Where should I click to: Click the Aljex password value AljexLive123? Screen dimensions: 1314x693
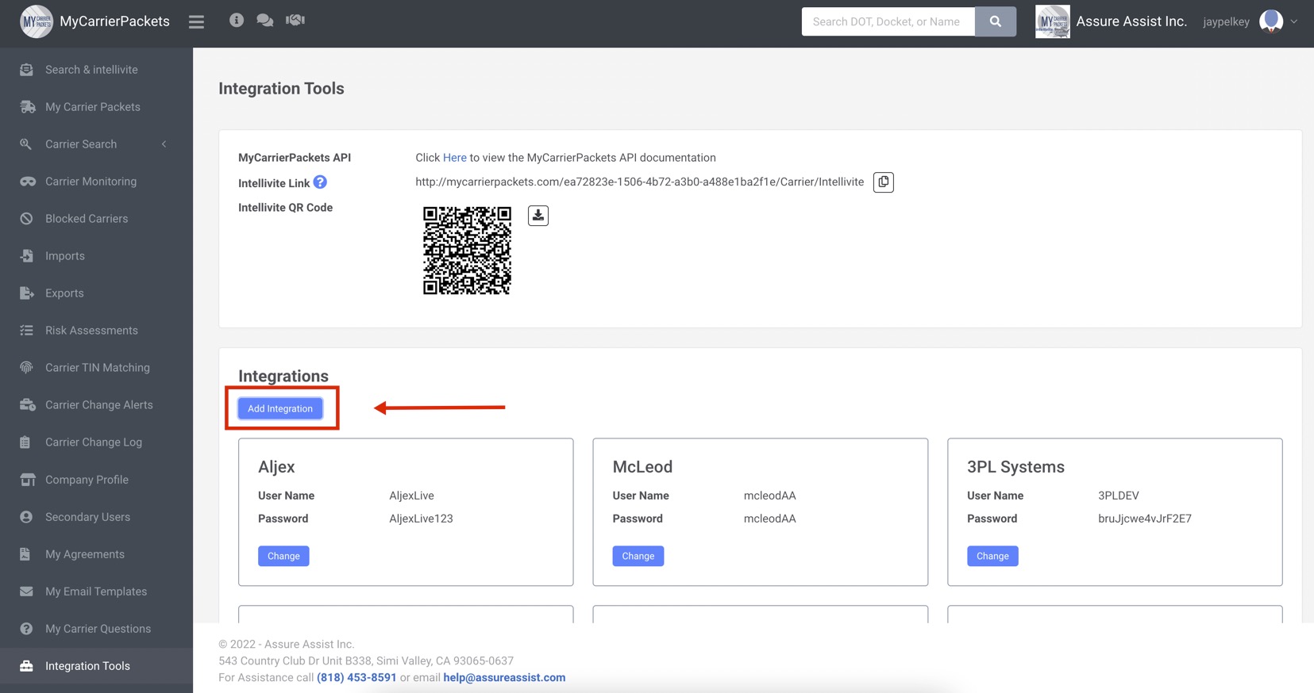point(421,519)
